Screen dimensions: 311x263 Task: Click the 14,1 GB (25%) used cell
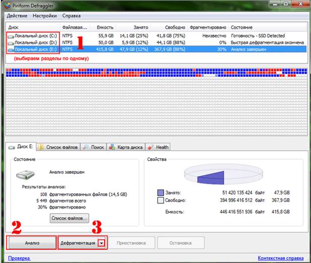[x=134, y=36]
